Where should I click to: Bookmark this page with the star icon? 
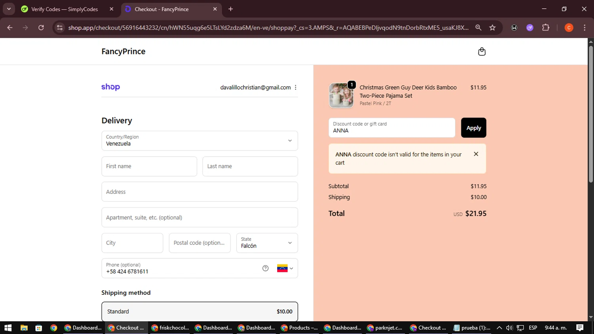click(492, 28)
